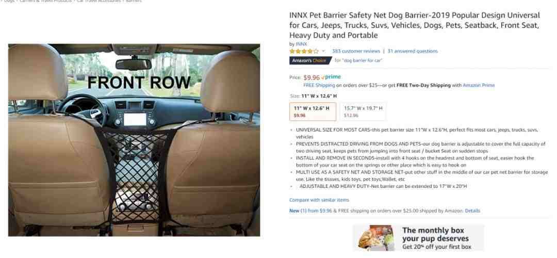This screenshot has height=258, width=557.
Task: Expand the rating dropdown arrow beside stars
Action: 323,51
